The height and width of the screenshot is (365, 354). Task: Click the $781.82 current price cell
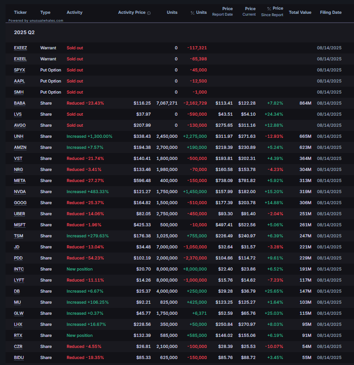tap(247, 181)
